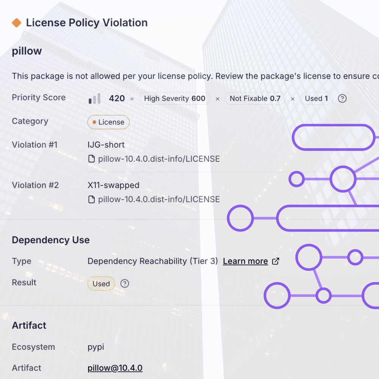Open the help icon next to Used result

click(125, 283)
